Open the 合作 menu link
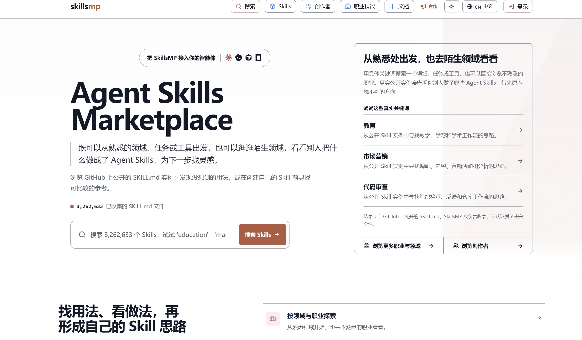The image size is (582, 340). [429, 6]
